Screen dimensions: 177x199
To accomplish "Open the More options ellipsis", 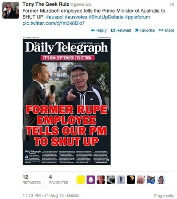I will coord(161,30).
